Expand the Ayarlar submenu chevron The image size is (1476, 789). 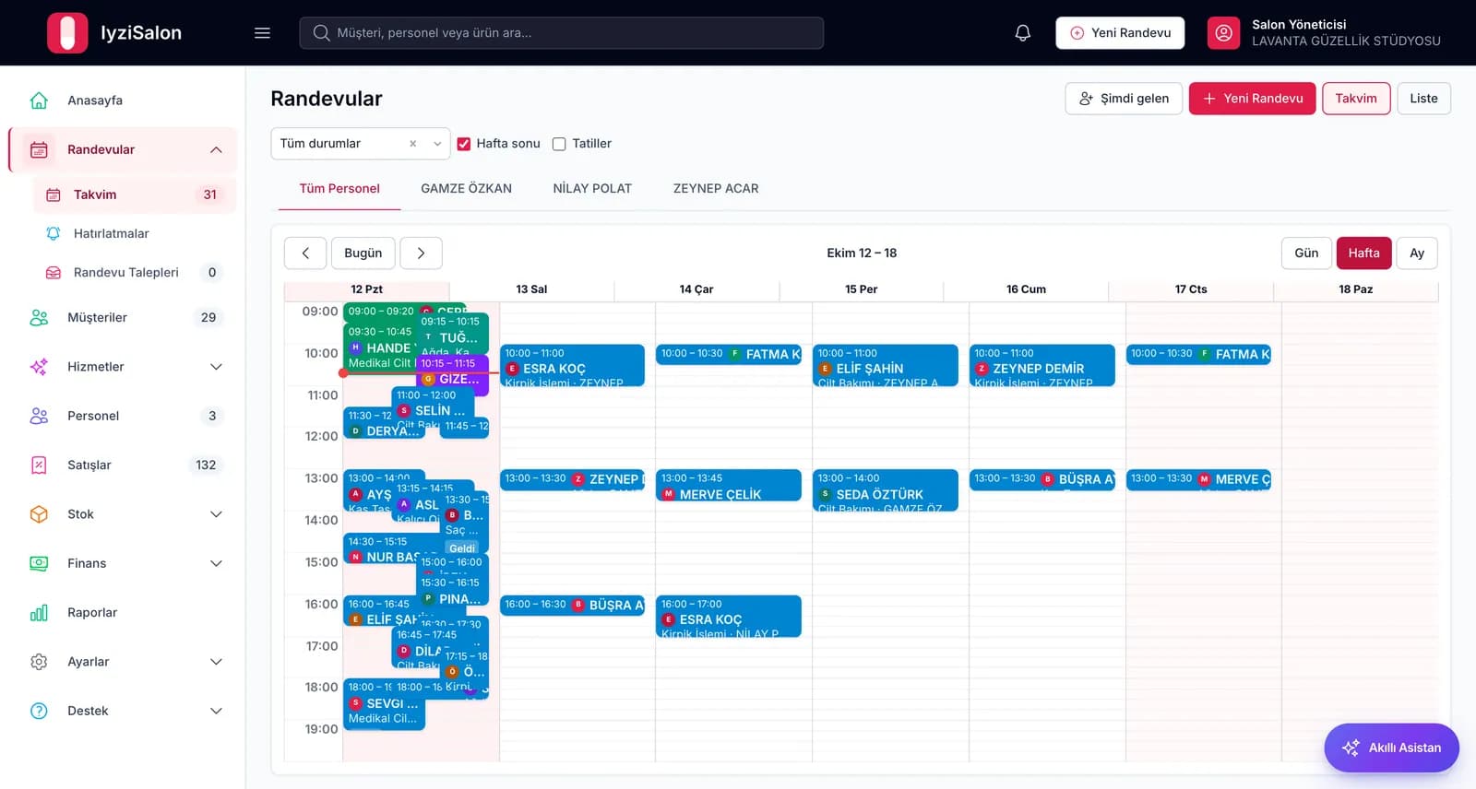(216, 662)
